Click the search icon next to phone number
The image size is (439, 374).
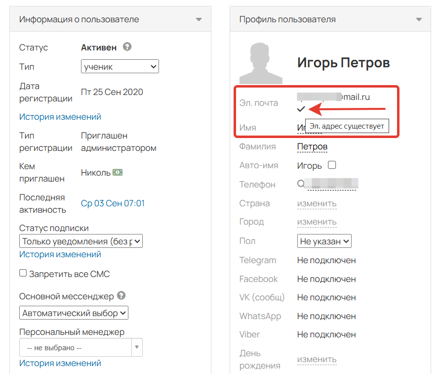301,184
